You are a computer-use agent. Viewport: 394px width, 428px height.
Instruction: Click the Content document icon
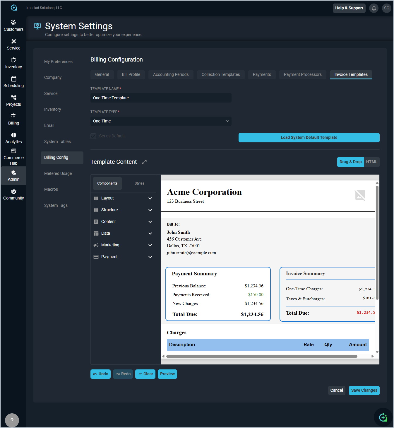pyautogui.click(x=96, y=222)
